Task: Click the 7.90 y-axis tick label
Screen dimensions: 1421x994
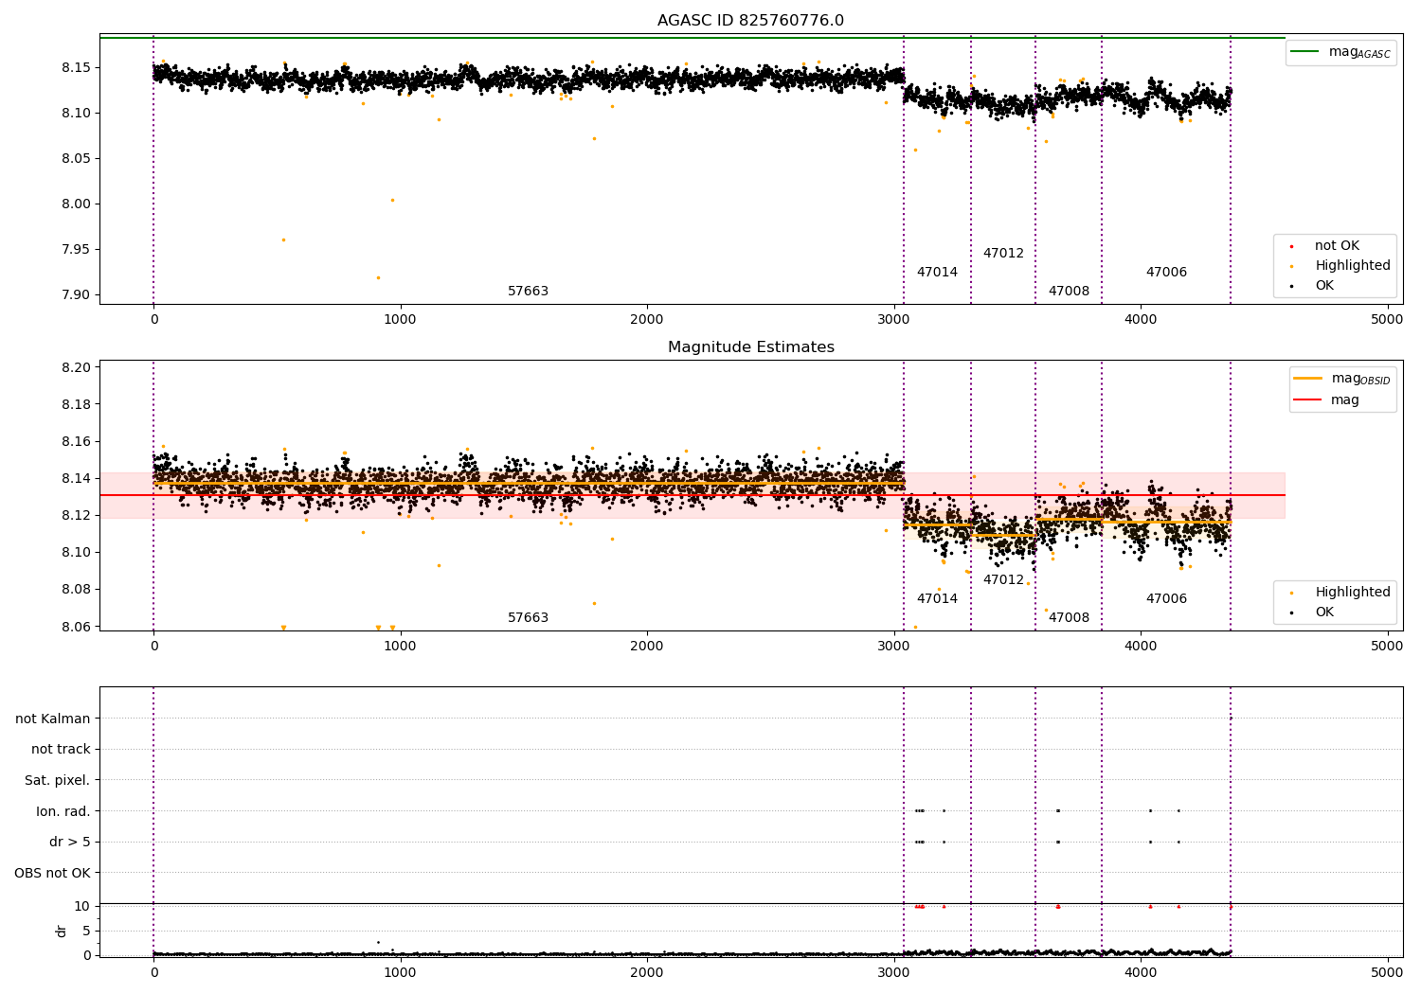Action: click(77, 295)
